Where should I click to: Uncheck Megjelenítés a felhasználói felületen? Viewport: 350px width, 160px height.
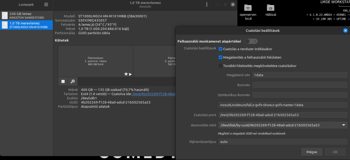[x=221, y=58]
